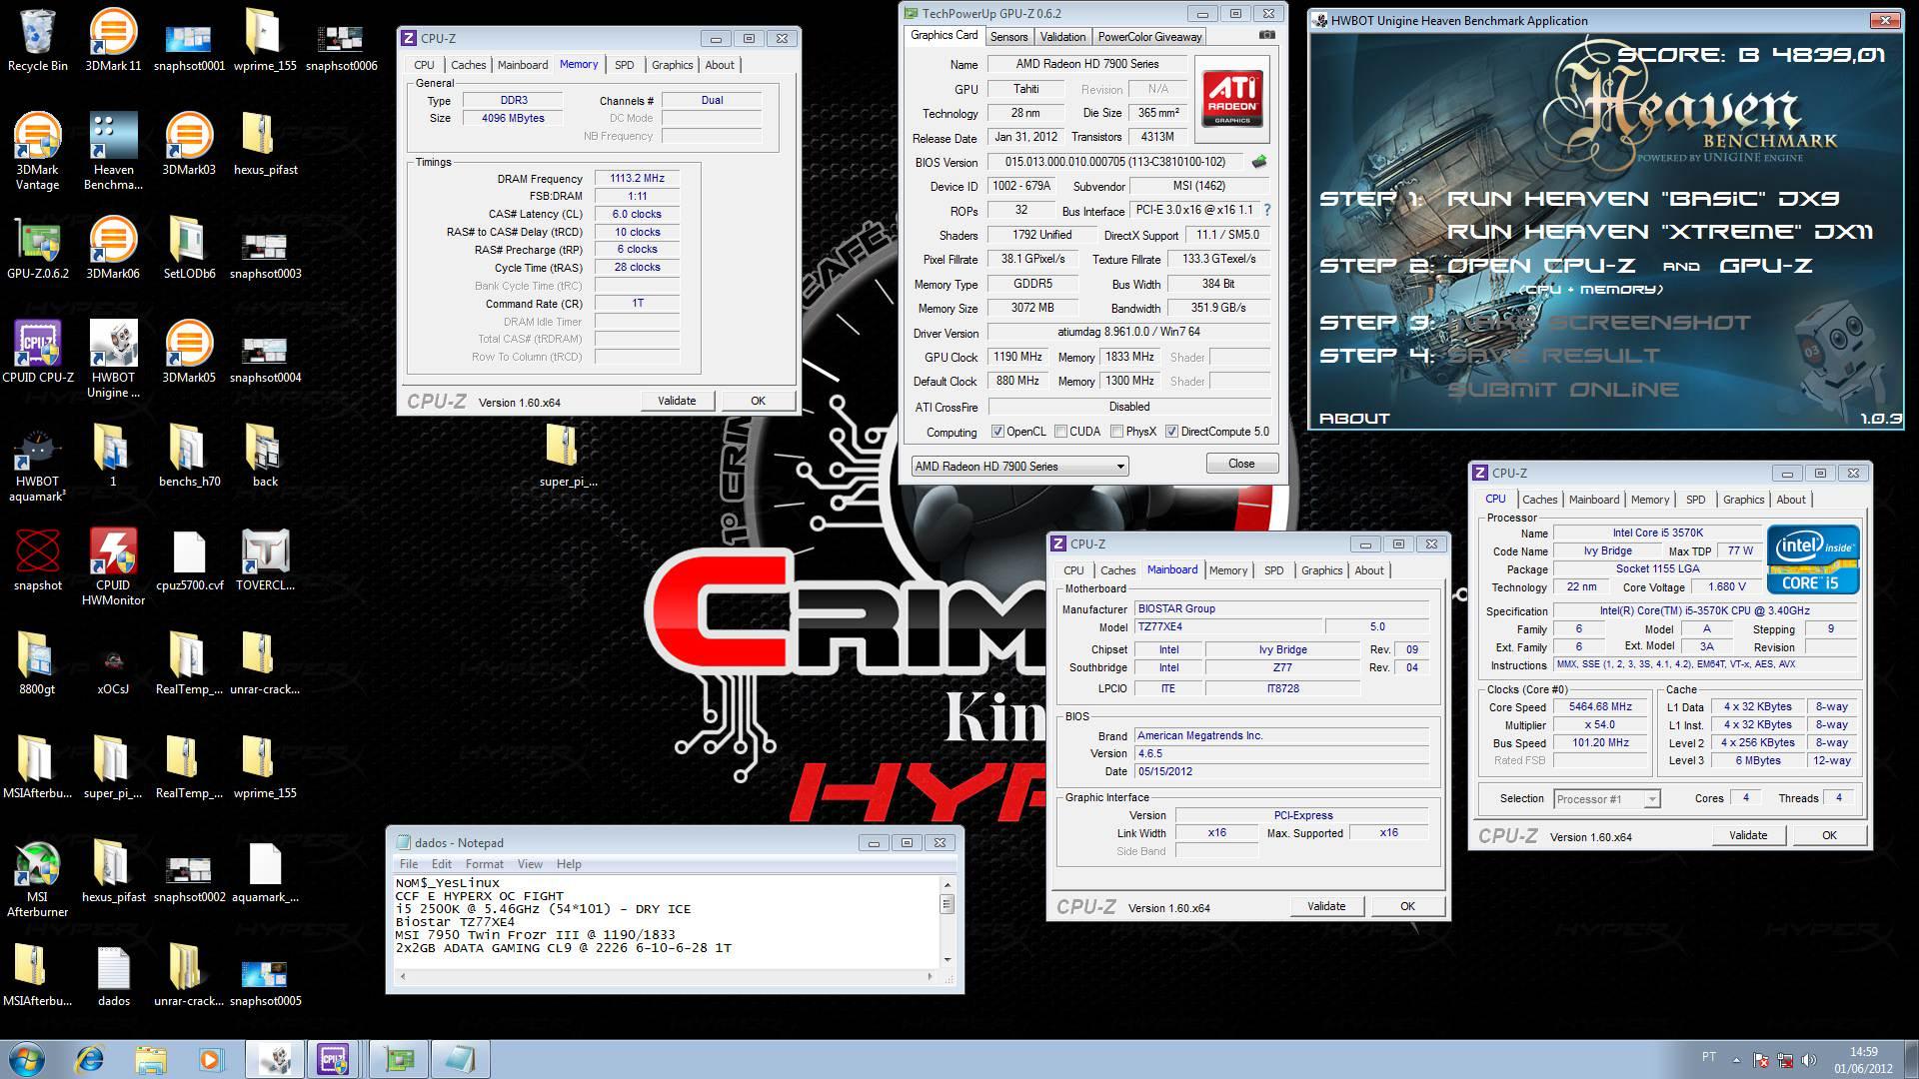1919x1079 pixels.
Task: Open the SetLODb6 desktop icon
Action: pyautogui.click(x=189, y=247)
